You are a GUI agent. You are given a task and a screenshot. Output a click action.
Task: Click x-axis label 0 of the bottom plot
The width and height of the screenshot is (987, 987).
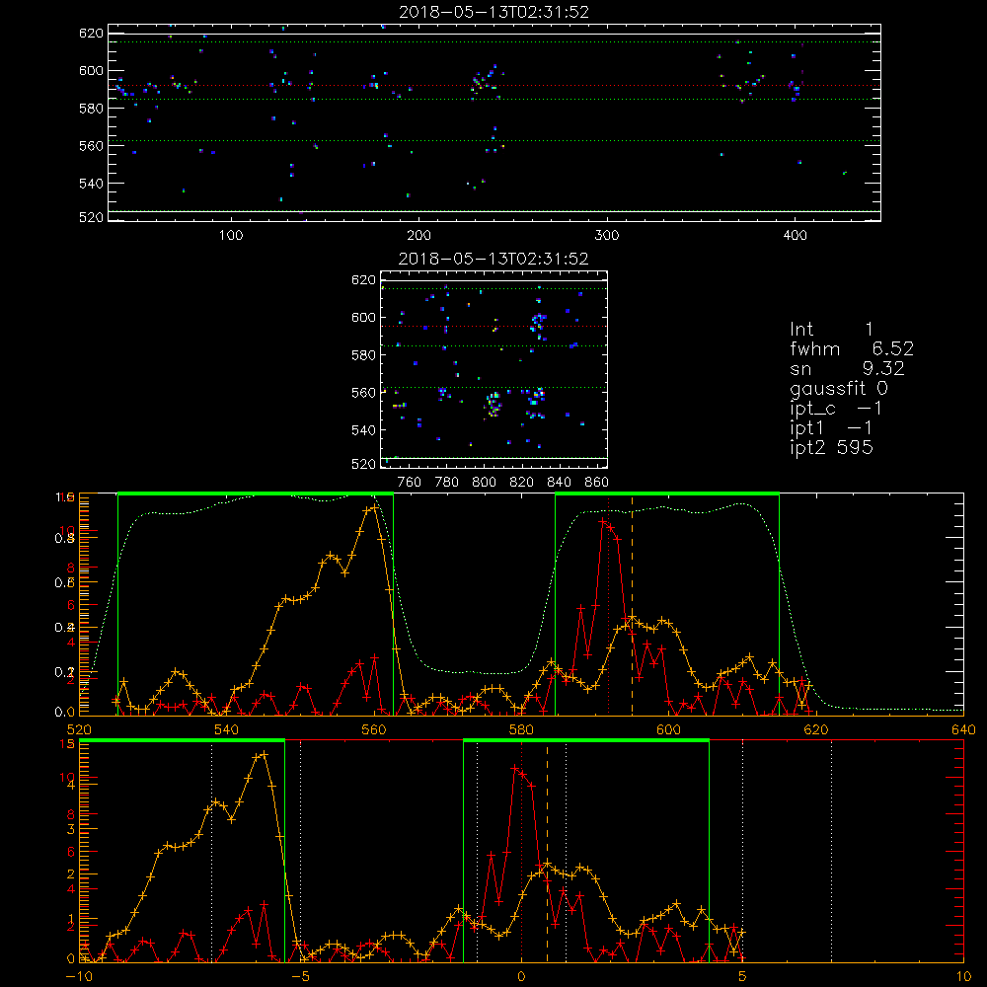(521, 977)
